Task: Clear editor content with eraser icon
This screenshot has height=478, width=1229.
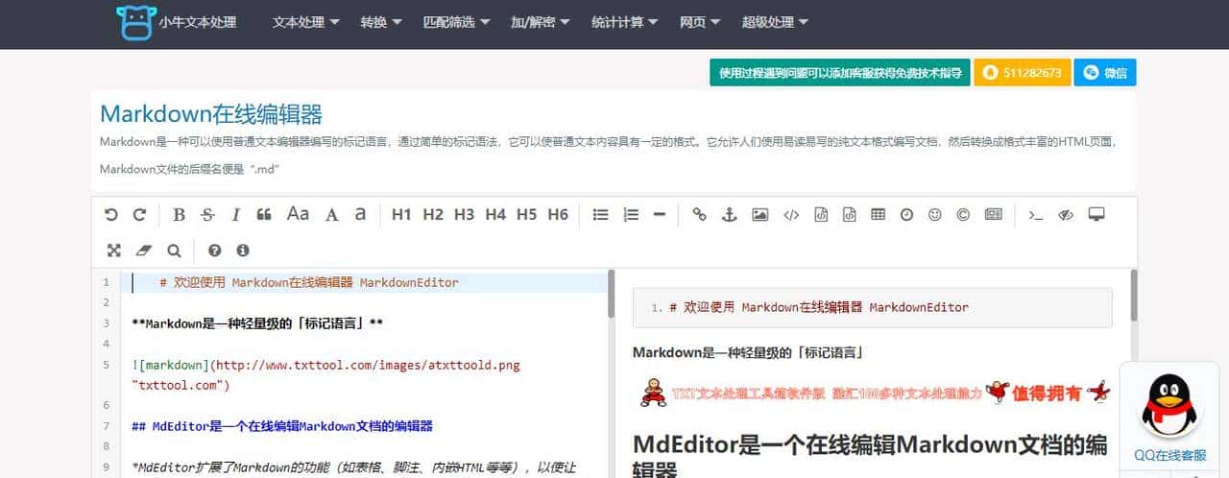Action: coord(144,251)
